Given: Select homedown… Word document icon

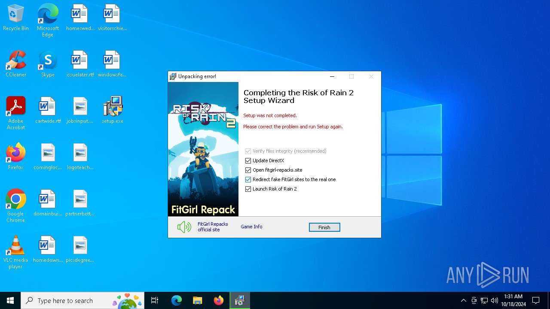Looking at the screenshot, I should point(48,249).
